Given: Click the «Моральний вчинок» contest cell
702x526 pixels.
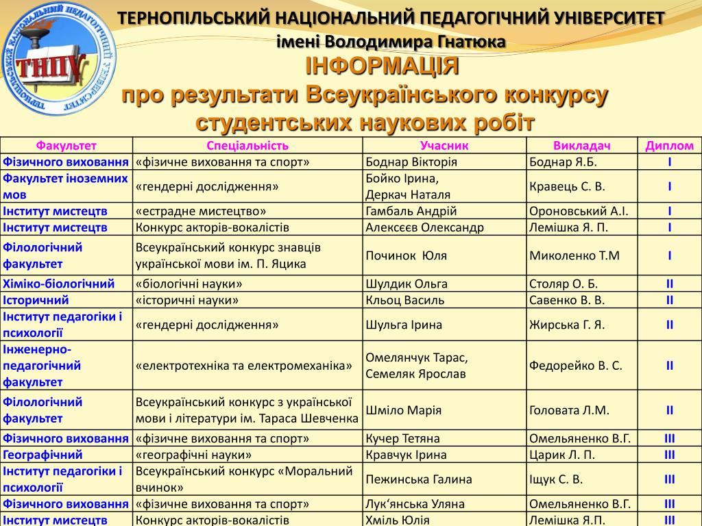Looking at the screenshot, I should tap(247, 479).
